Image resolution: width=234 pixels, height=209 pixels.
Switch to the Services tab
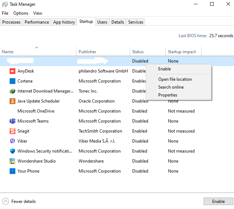click(135, 22)
